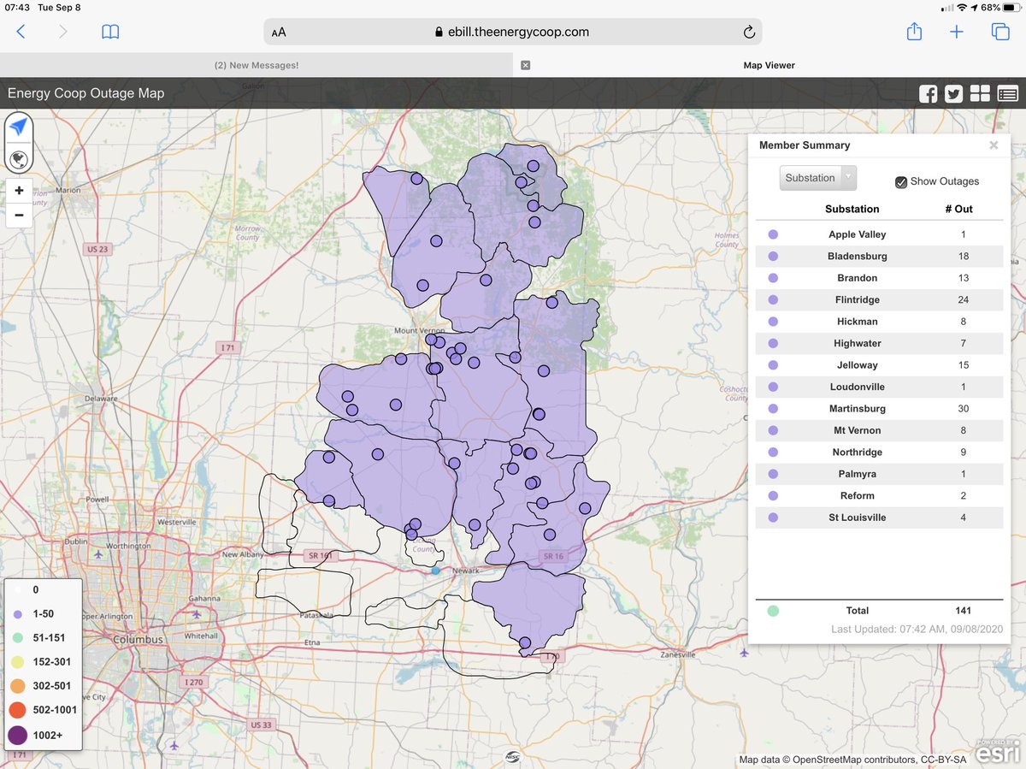Viewport: 1026px width, 769px height.
Task: Click the locate-me arrow on map
Action: 19,127
